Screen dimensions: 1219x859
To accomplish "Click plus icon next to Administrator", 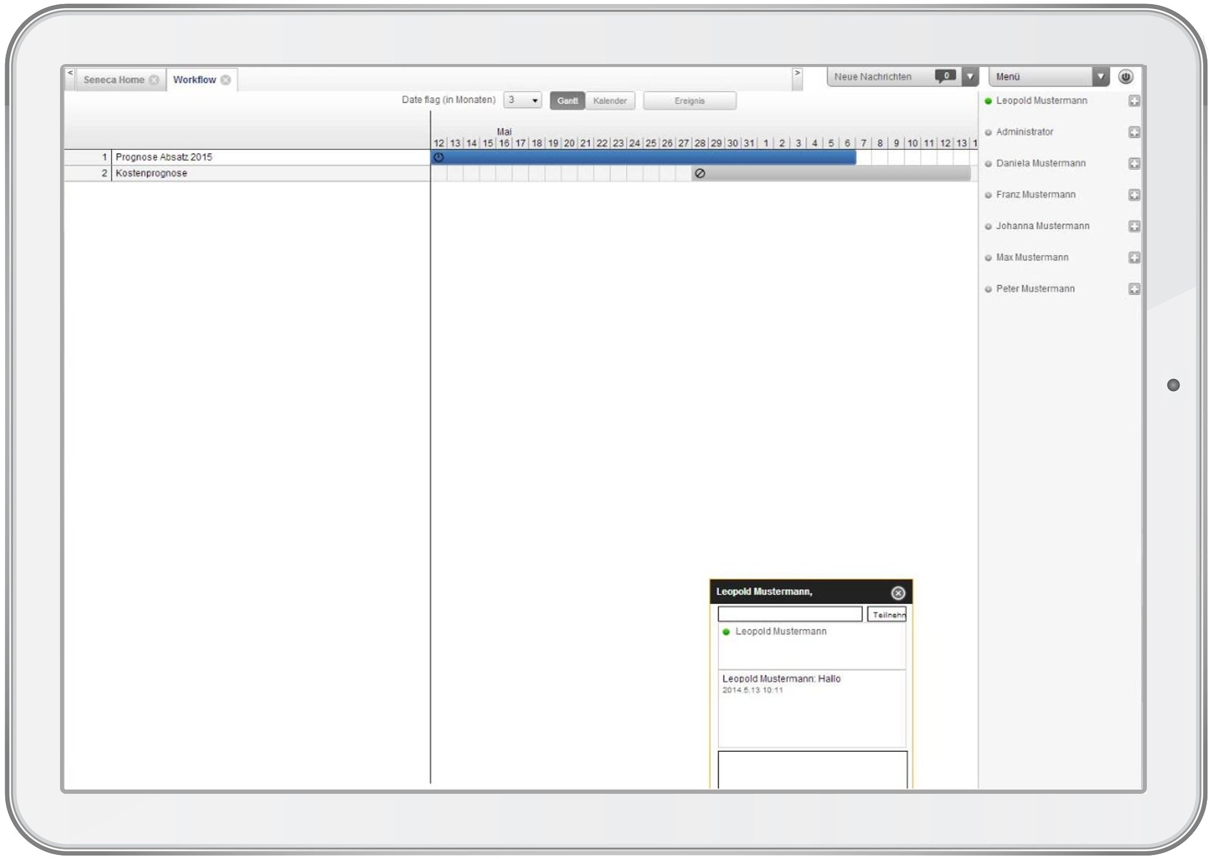I will (1134, 132).
